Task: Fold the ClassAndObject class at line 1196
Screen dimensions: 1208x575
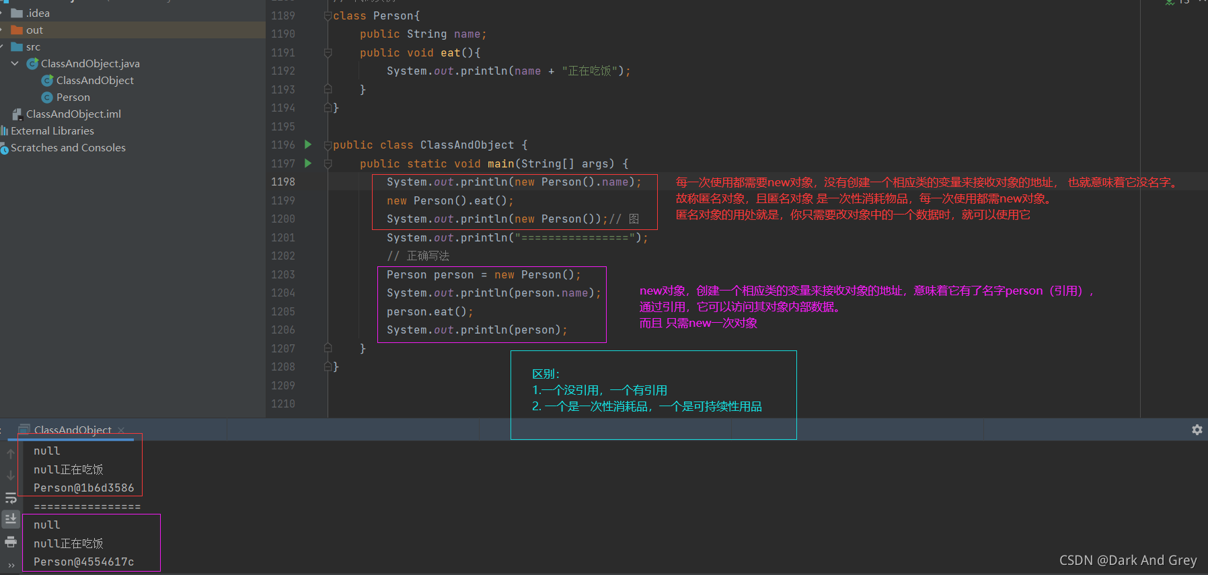Action: 328,145
